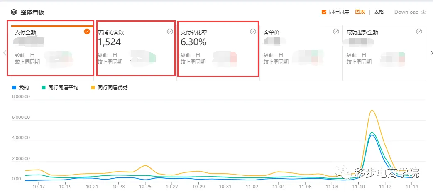Click the download arrow icon
The height and width of the screenshot is (192, 433).
pos(423,12)
